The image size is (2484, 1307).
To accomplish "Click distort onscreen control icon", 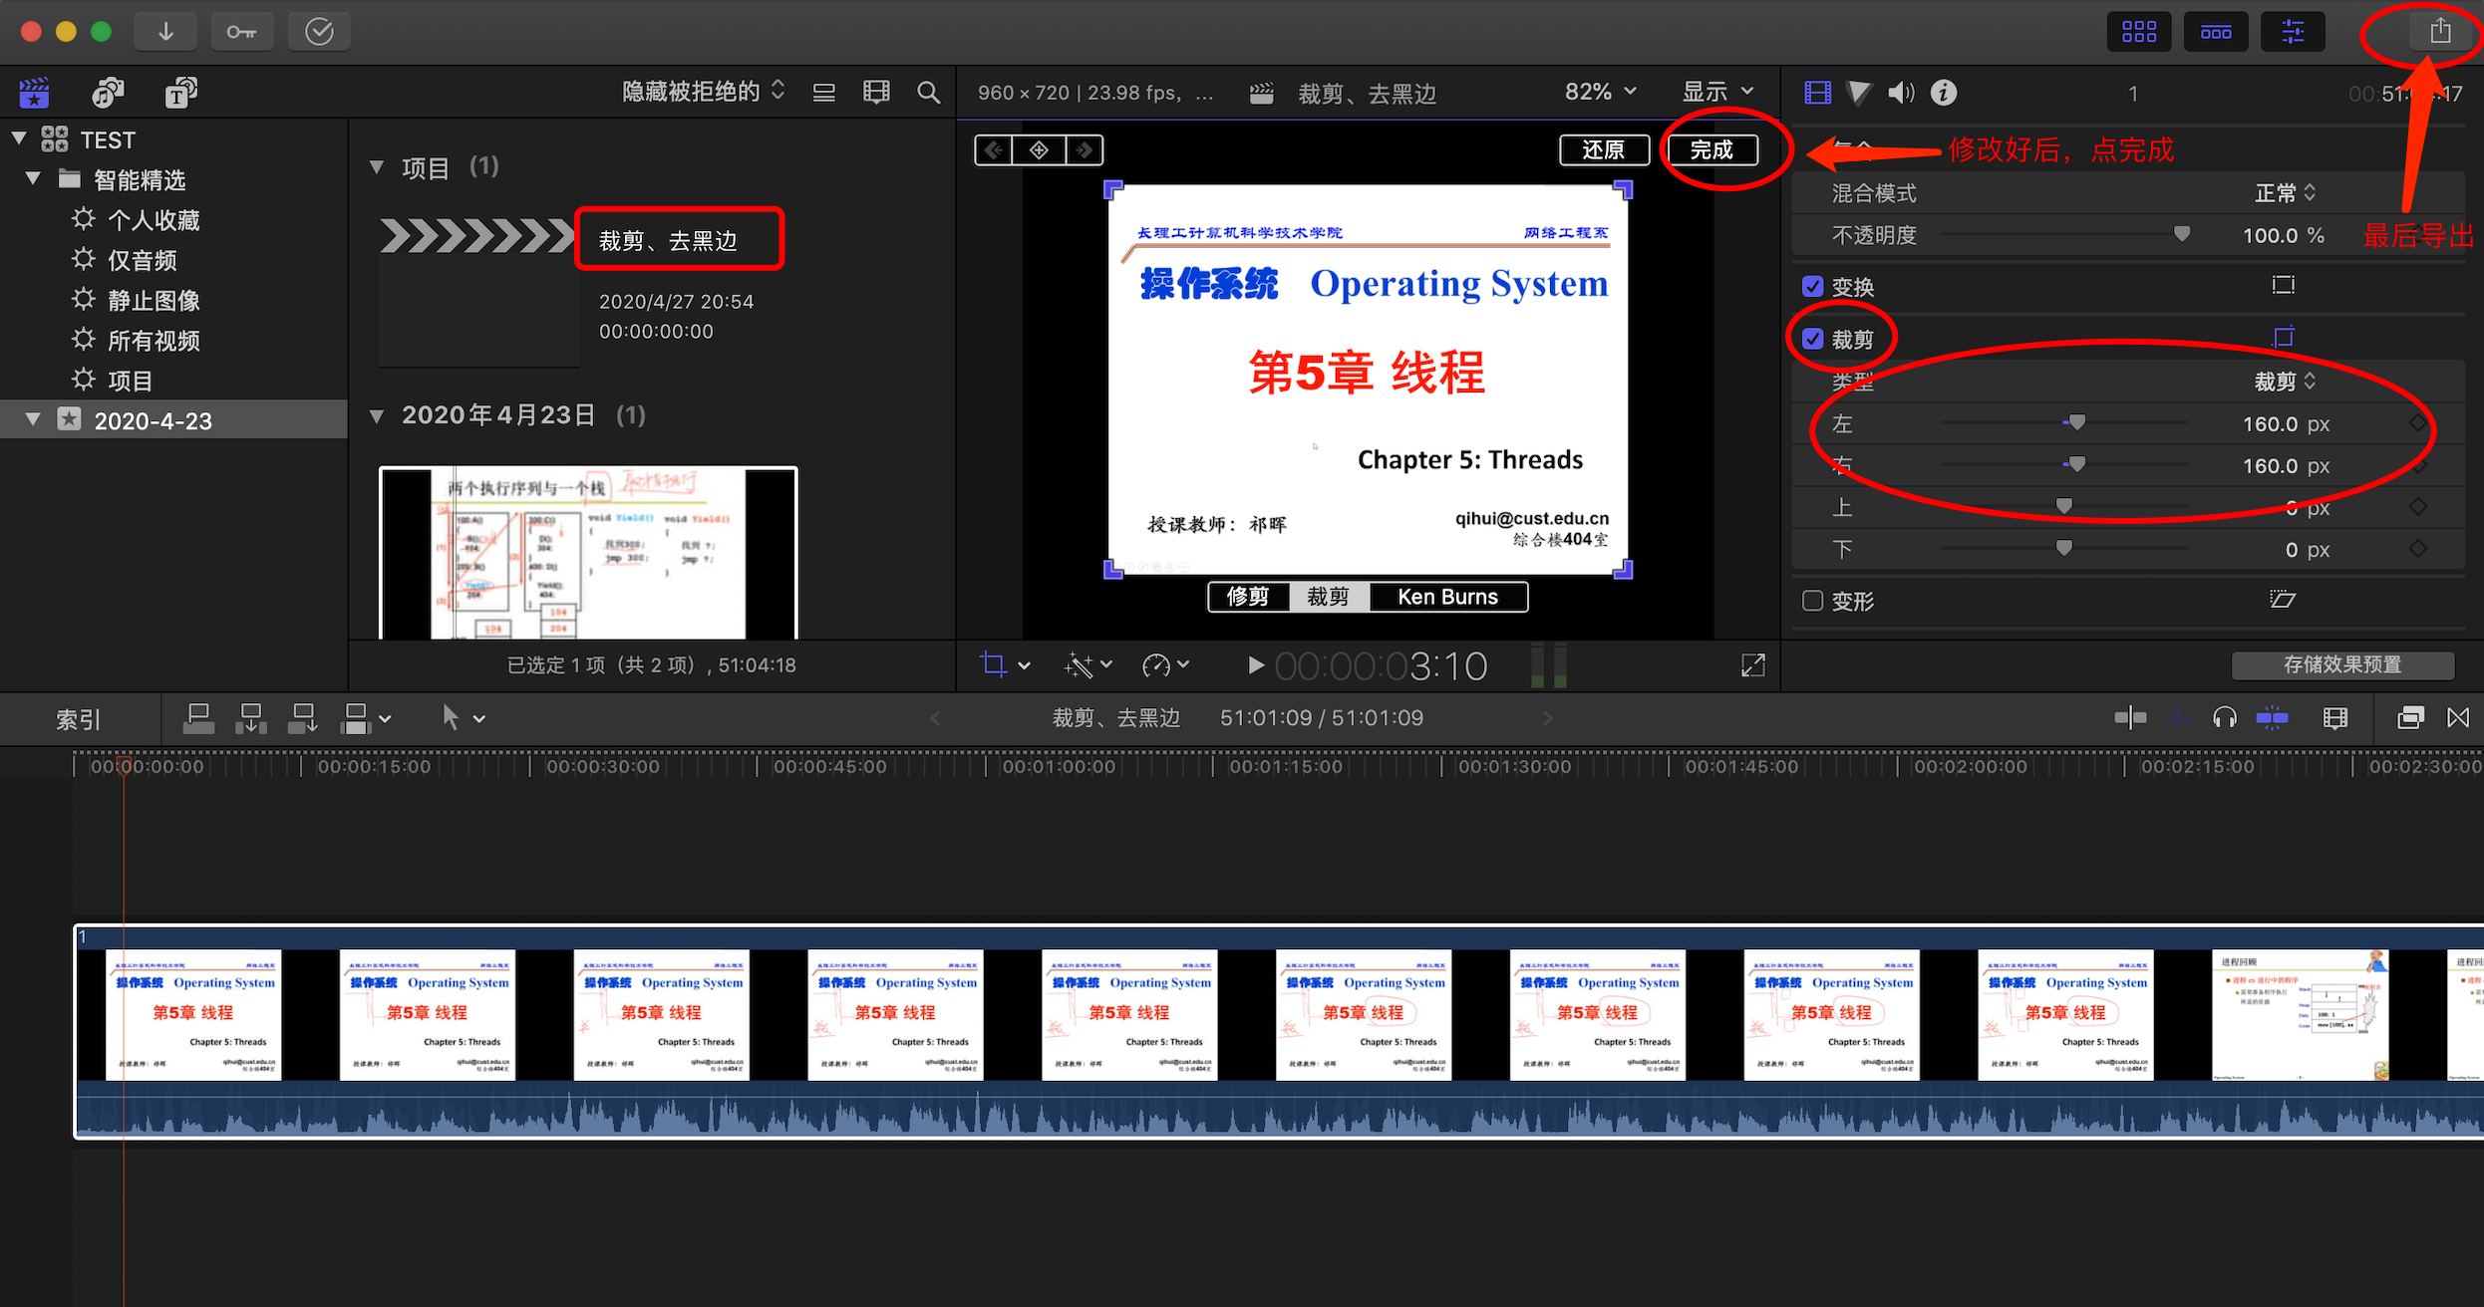I will point(2283,599).
